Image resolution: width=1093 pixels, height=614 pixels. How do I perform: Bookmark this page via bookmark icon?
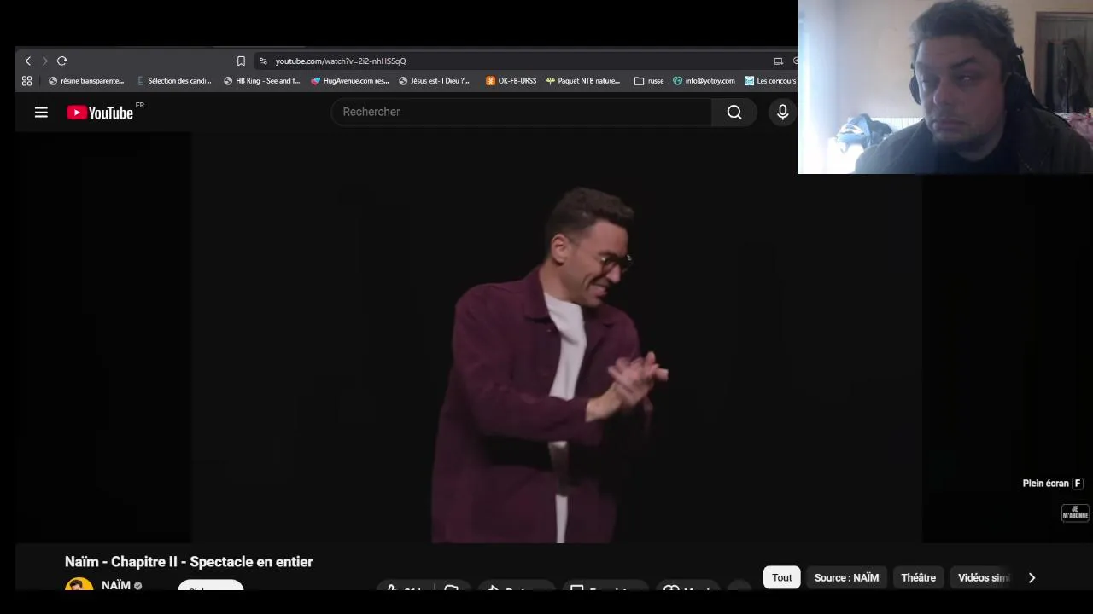tap(241, 61)
